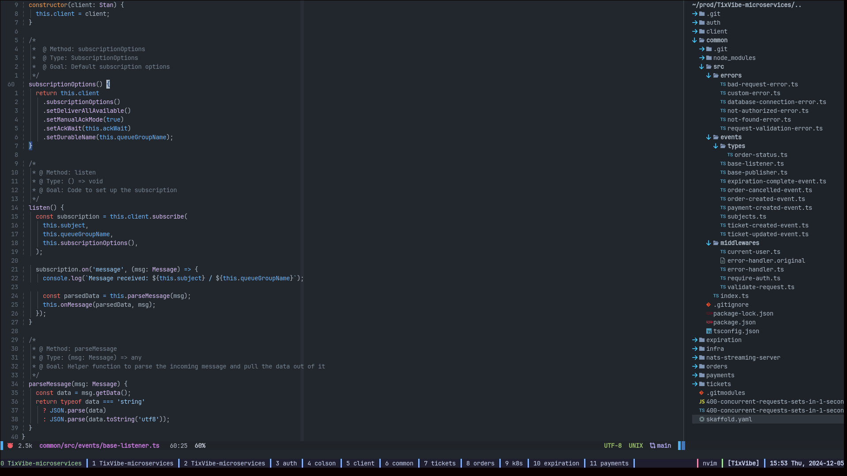Click the red bug icon in statusline
Image resolution: width=847 pixels, height=476 pixels.
tap(10, 446)
